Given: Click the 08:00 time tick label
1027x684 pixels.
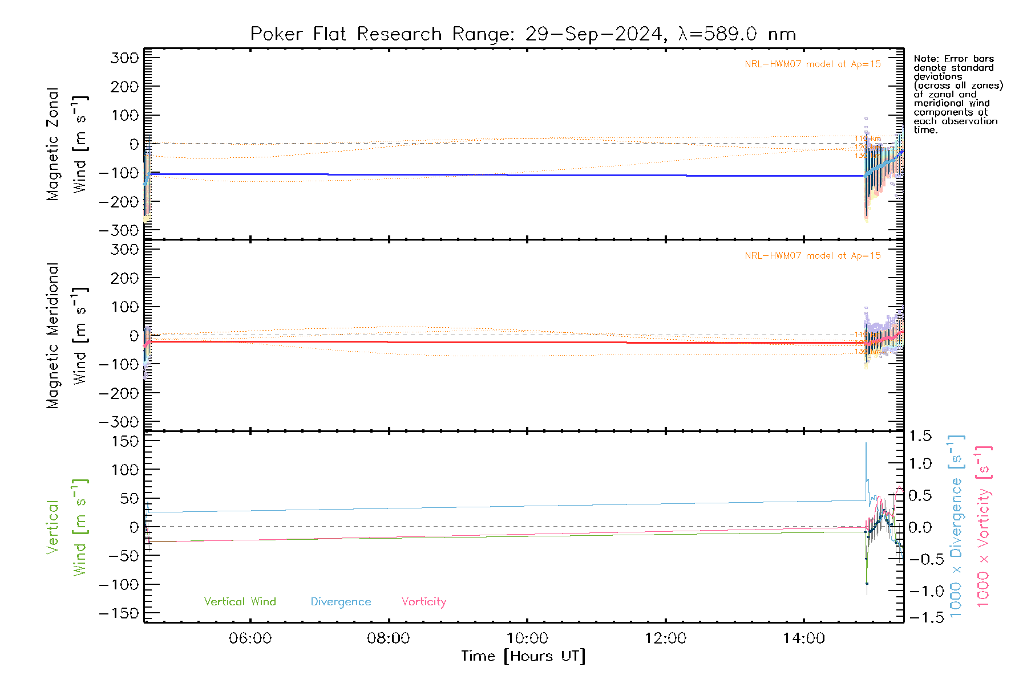Looking at the screenshot, I should pyautogui.click(x=388, y=638).
